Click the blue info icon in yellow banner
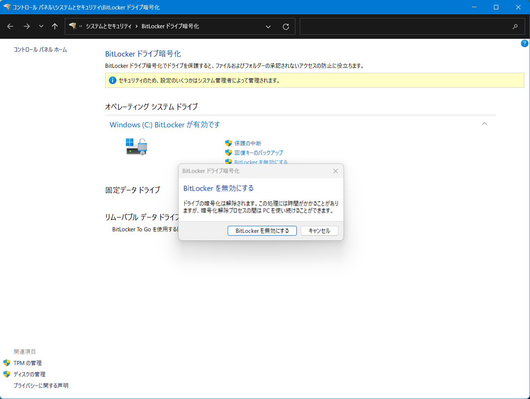This screenshot has height=399, width=530. coord(112,80)
